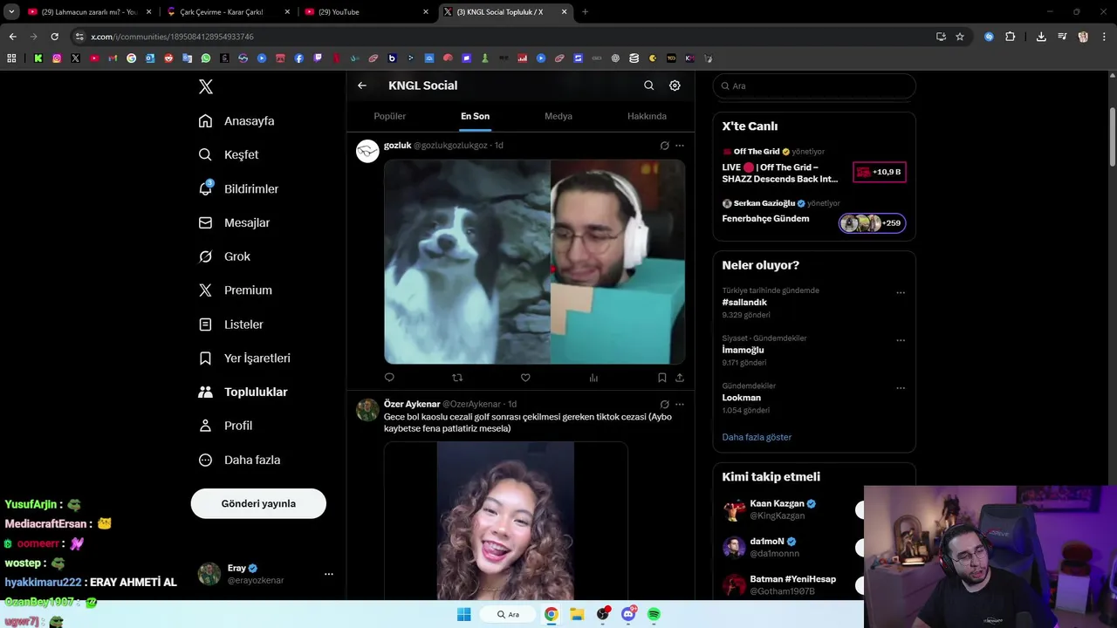The height and width of the screenshot is (628, 1117).
Task: Open Listeler in the sidebar
Action: 230,324
